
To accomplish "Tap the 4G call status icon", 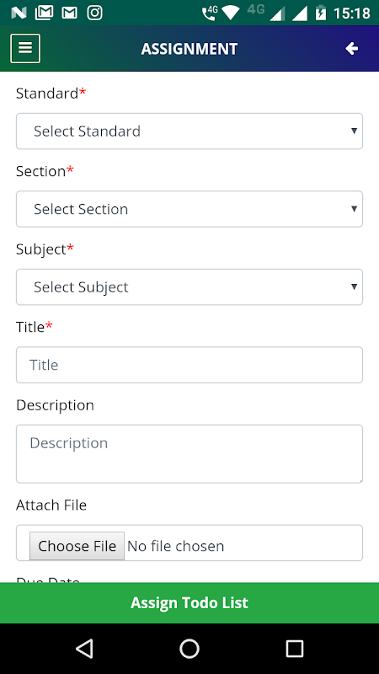I will click(210, 13).
